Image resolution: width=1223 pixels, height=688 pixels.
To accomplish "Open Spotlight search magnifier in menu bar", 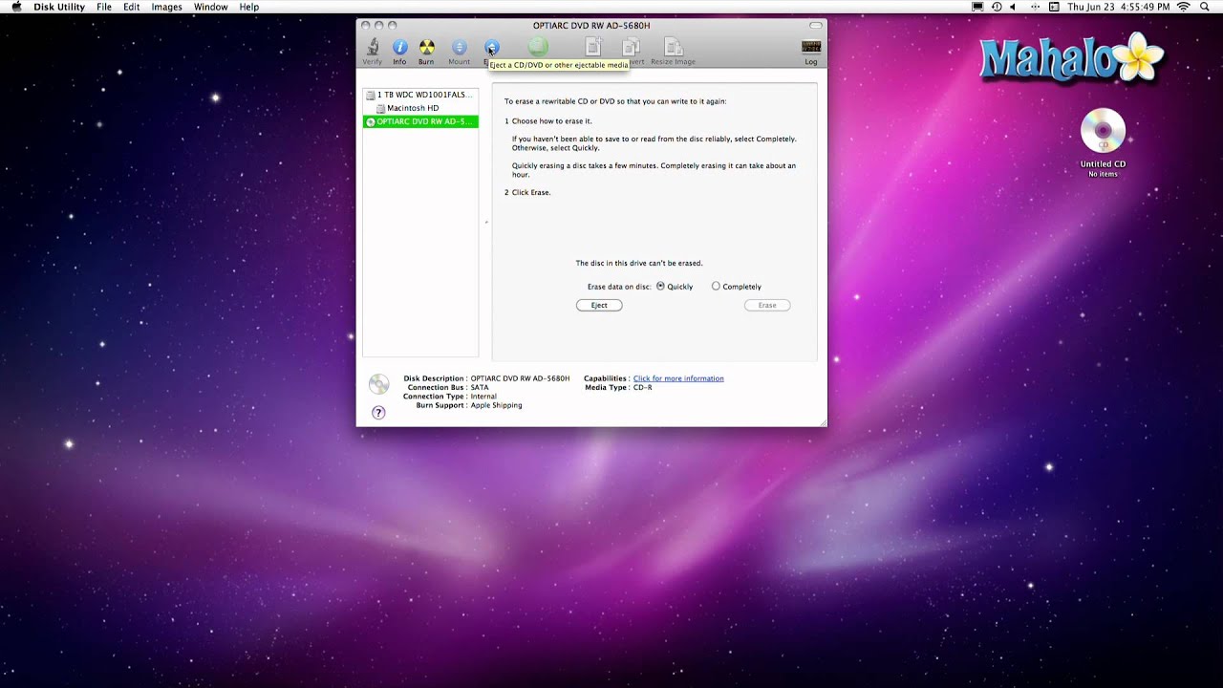I will coord(1207,7).
